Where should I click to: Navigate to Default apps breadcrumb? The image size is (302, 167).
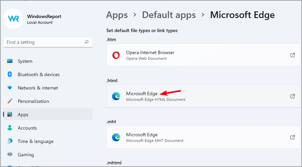pyautogui.click(x=169, y=15)
